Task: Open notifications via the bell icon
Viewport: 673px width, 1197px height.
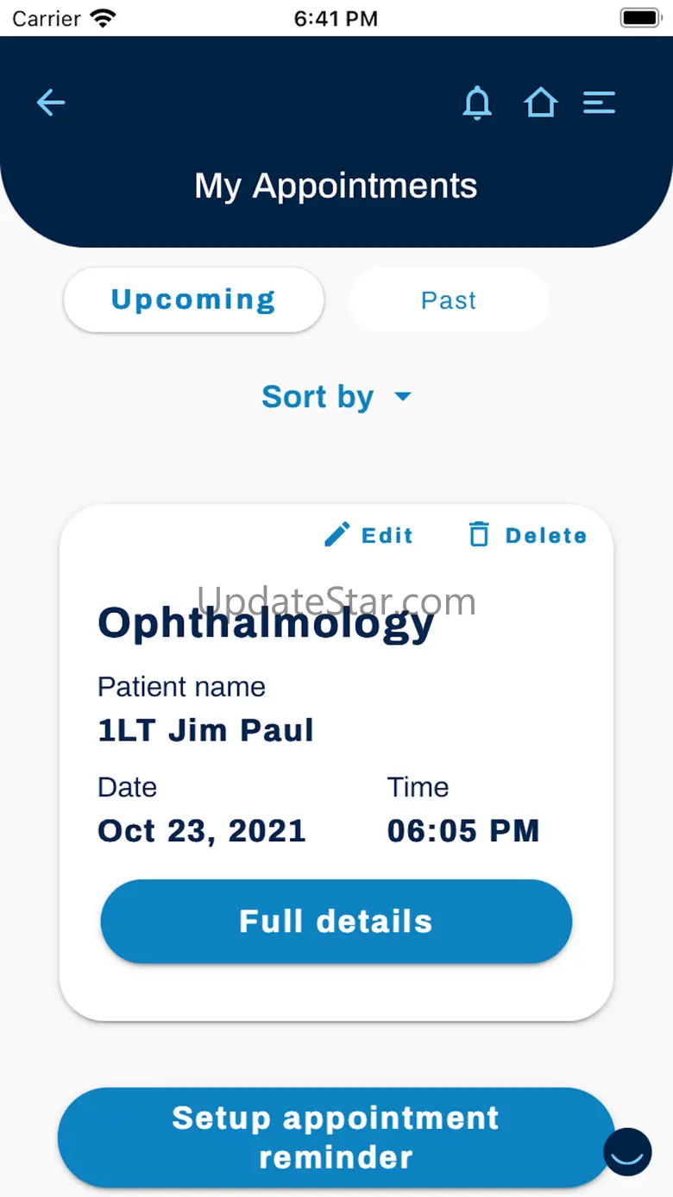Action: click(x=477, y=103)
